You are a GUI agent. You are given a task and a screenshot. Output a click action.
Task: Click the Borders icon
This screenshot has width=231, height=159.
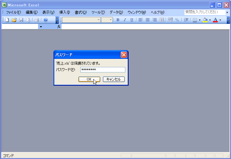click(195, 20)
